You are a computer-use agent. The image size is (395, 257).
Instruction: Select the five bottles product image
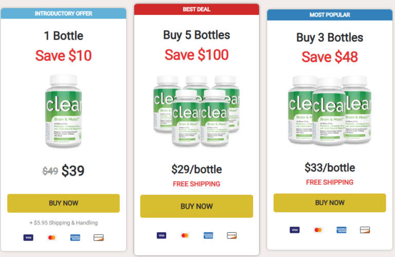click(x=196, y=111)
